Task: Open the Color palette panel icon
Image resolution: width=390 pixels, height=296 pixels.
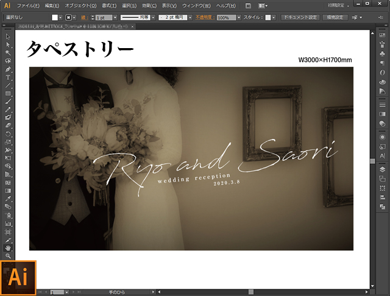Action: (382, 82)
